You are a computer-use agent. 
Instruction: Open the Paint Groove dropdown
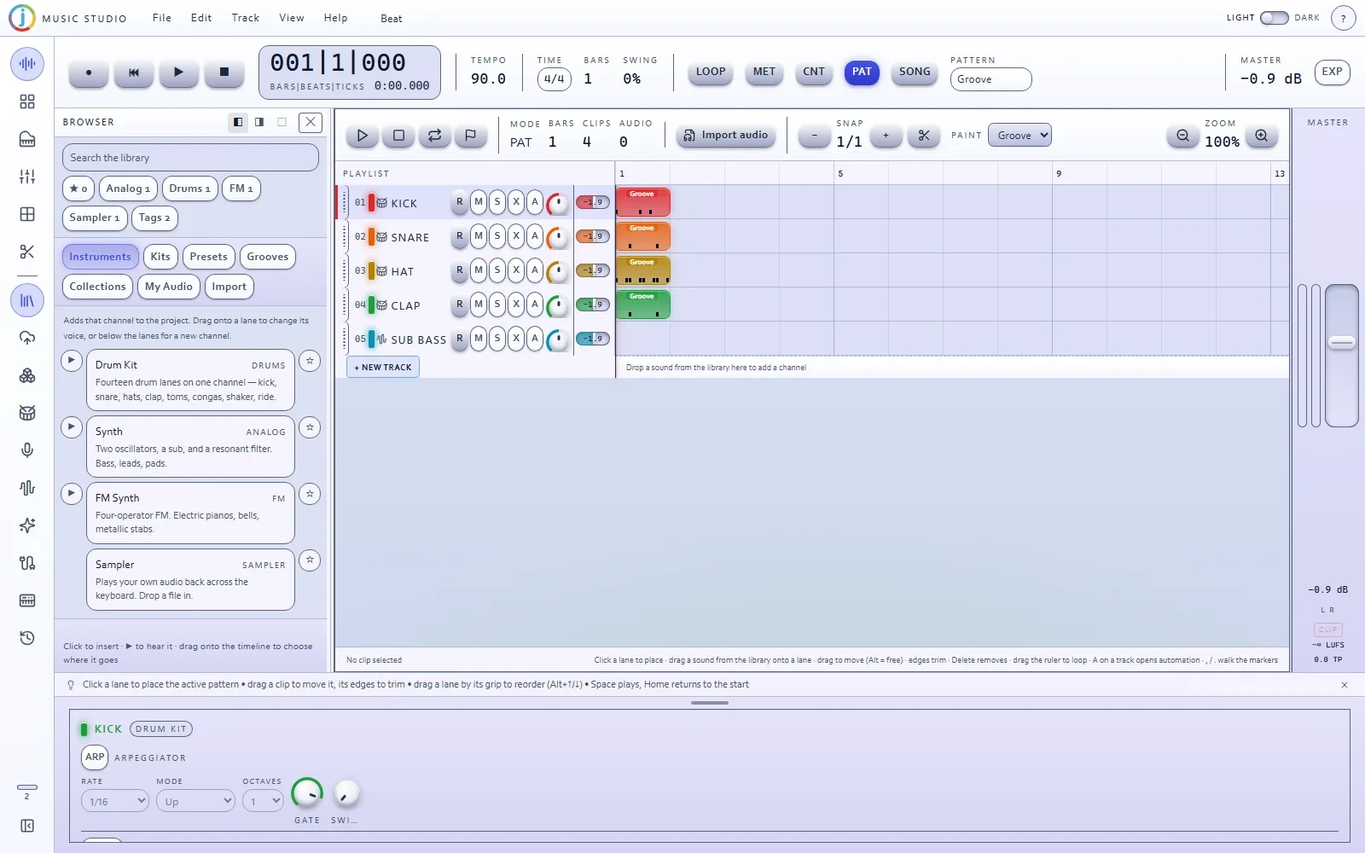pyautogui.click(x=1019, y=135)
